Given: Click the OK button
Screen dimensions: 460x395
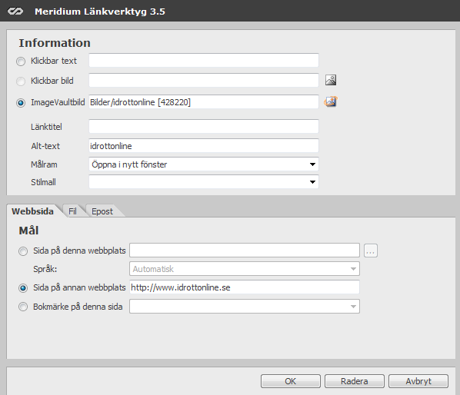Looking at the screenshot, I should [x=291, y=381].
